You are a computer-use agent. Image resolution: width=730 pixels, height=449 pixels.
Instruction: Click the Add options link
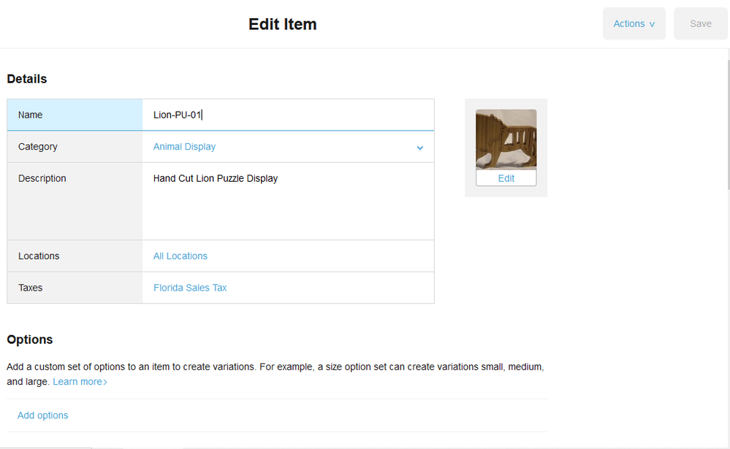[43, 415]
